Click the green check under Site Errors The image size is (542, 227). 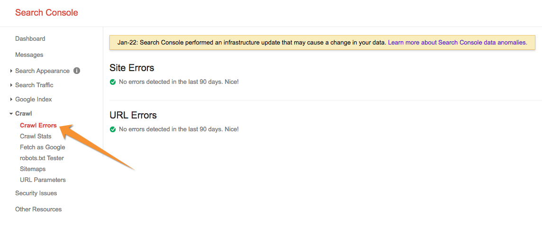click(113, 82)
